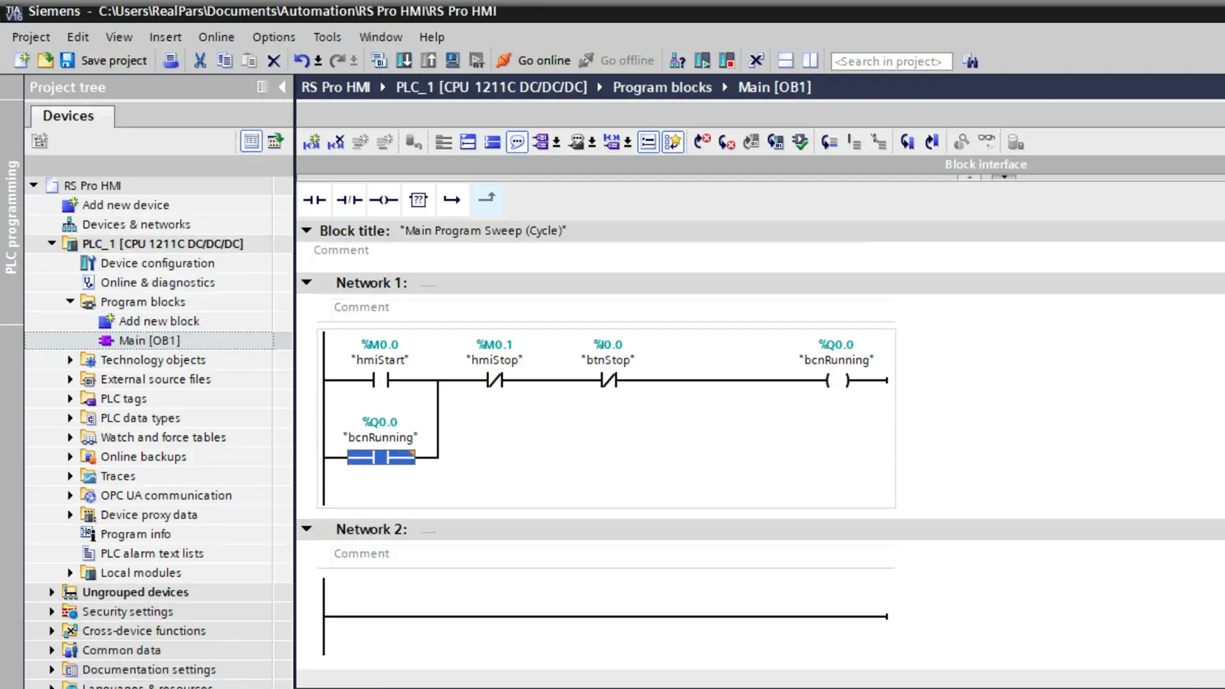Select the normally open contact tool
Viewport: 1225px width, 689px height.
pos(313,200)
